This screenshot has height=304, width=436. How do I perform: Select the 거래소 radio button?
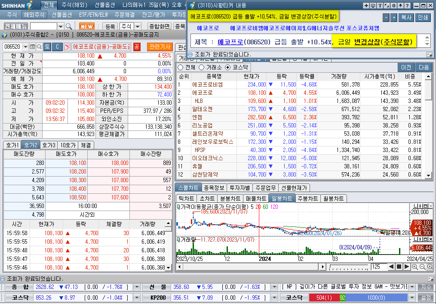(x=202, y=67)
